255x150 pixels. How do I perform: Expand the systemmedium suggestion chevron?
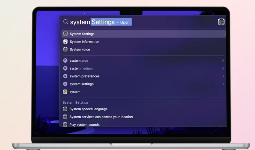223,68
